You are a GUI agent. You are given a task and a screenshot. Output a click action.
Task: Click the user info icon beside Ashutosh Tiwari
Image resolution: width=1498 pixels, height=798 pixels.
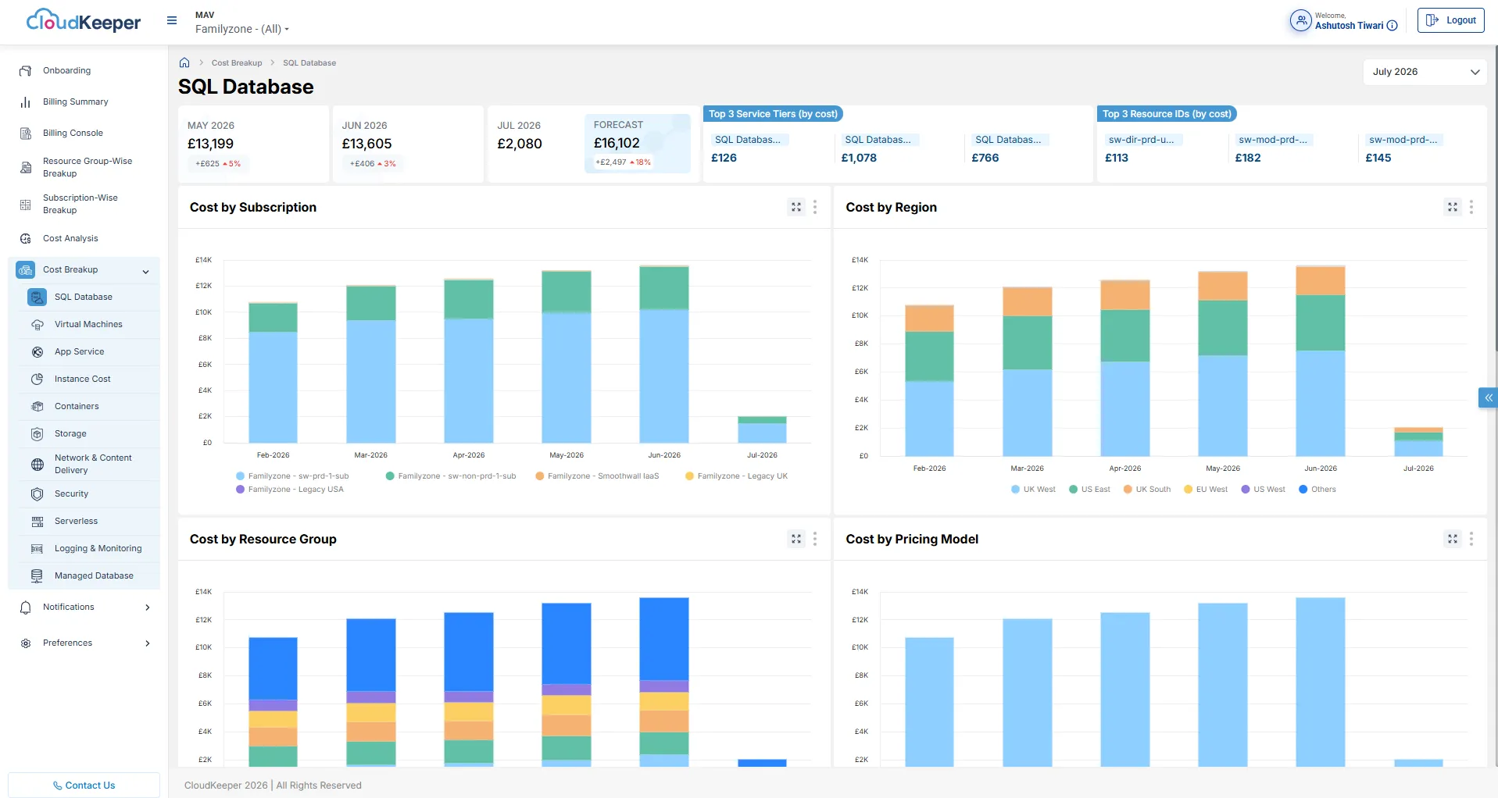tap(1392, 26)
